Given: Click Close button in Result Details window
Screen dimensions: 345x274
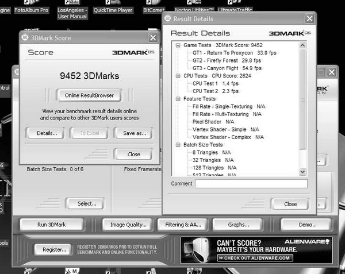Looking at the screenshot, I should 290,204.
